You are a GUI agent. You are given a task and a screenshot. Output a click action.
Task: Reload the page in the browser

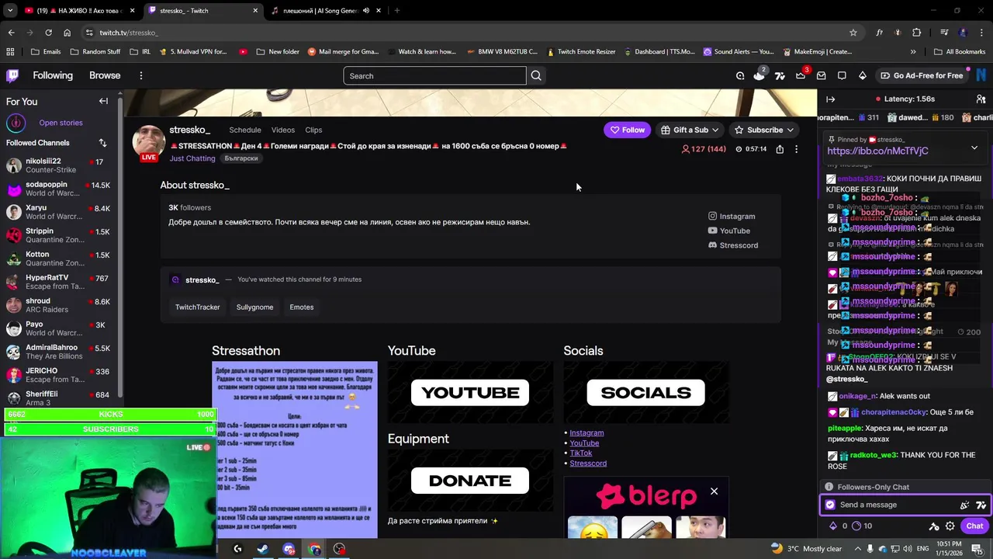[x=48, y=33]
